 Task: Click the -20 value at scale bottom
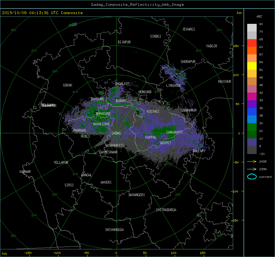tap(262, 154)
